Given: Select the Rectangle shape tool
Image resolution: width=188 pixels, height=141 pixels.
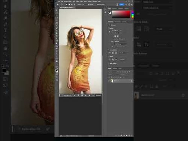Looking at the screenshot, I should coord(57,59).
